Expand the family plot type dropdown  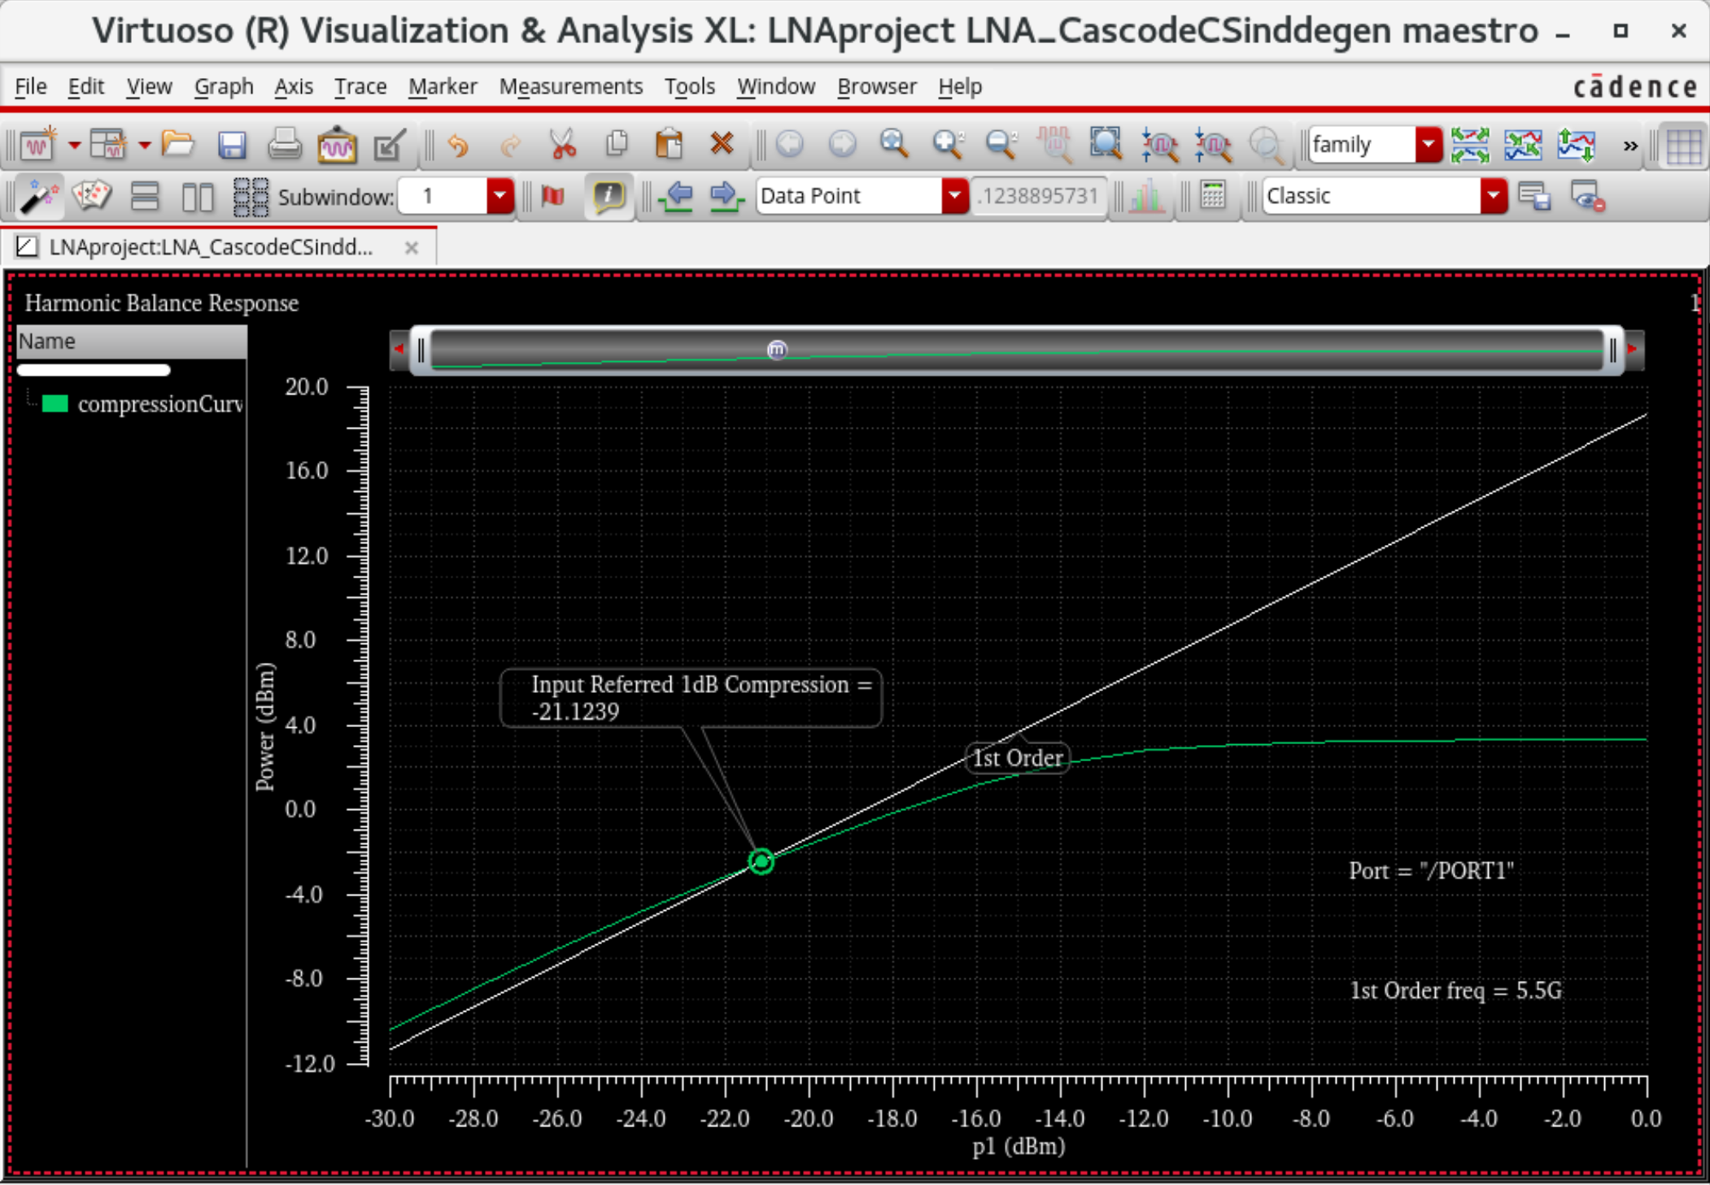(1428, 145)
